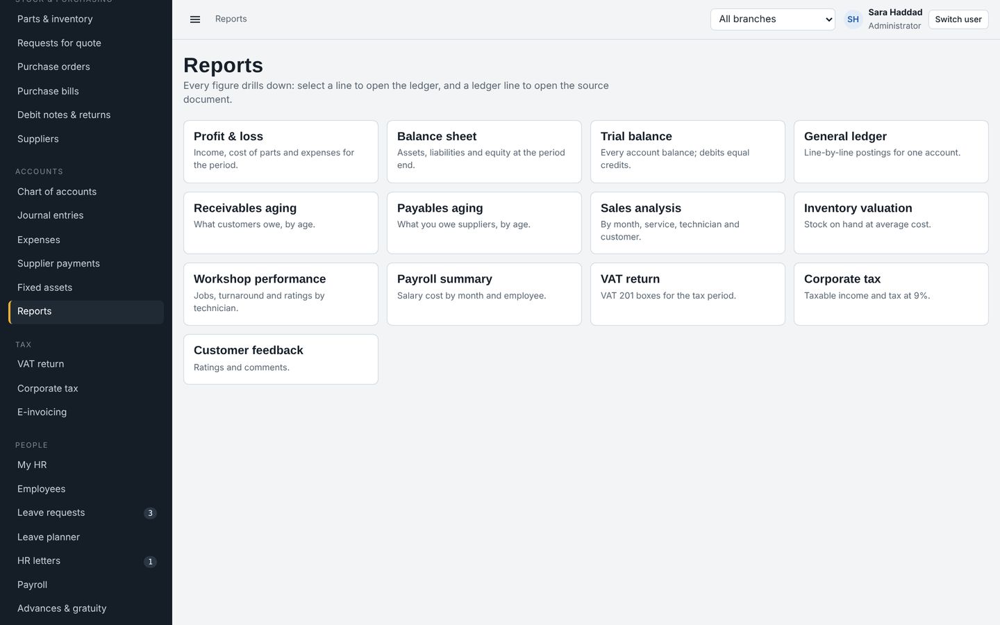Navigate to Journal entries
This screenshot has height=625, width=1000.
pyautogui.click(x=86, y=215)
